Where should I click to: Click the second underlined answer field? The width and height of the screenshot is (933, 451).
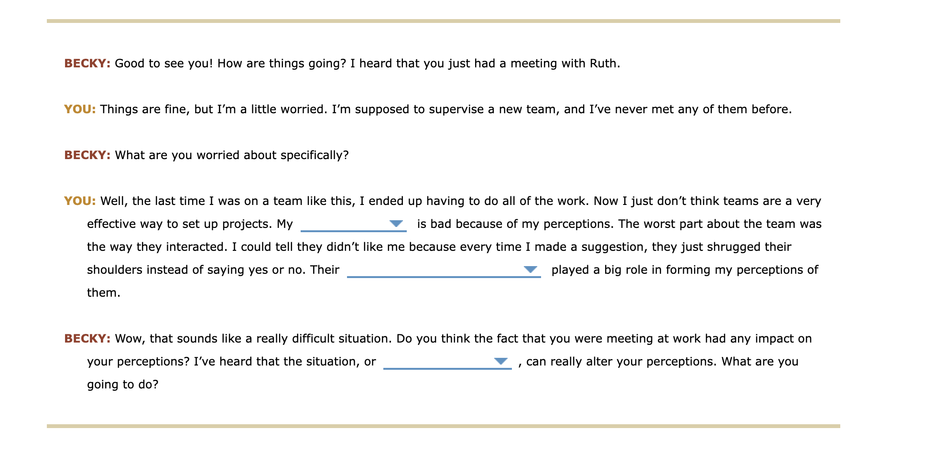click(445, 271)
